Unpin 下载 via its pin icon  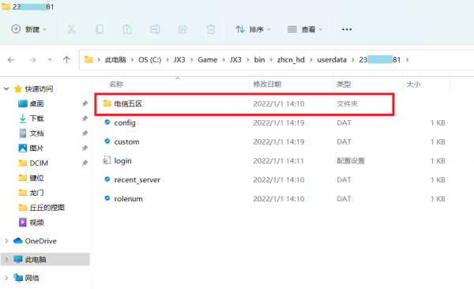85,118
